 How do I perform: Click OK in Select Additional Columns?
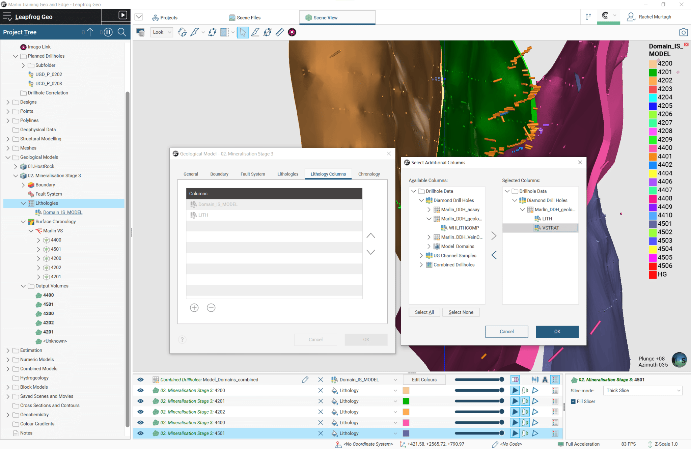click(557, 332)
